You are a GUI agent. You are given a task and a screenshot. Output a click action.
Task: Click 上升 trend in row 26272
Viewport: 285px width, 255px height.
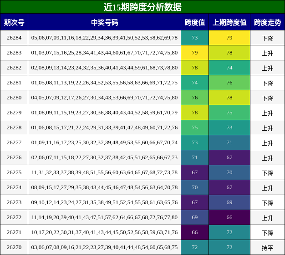pyautogui.click(x=267, y=218)
